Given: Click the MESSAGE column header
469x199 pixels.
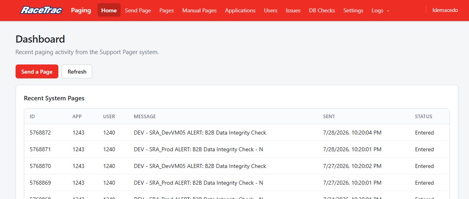Looking at the screenshot, I should 145,117.
